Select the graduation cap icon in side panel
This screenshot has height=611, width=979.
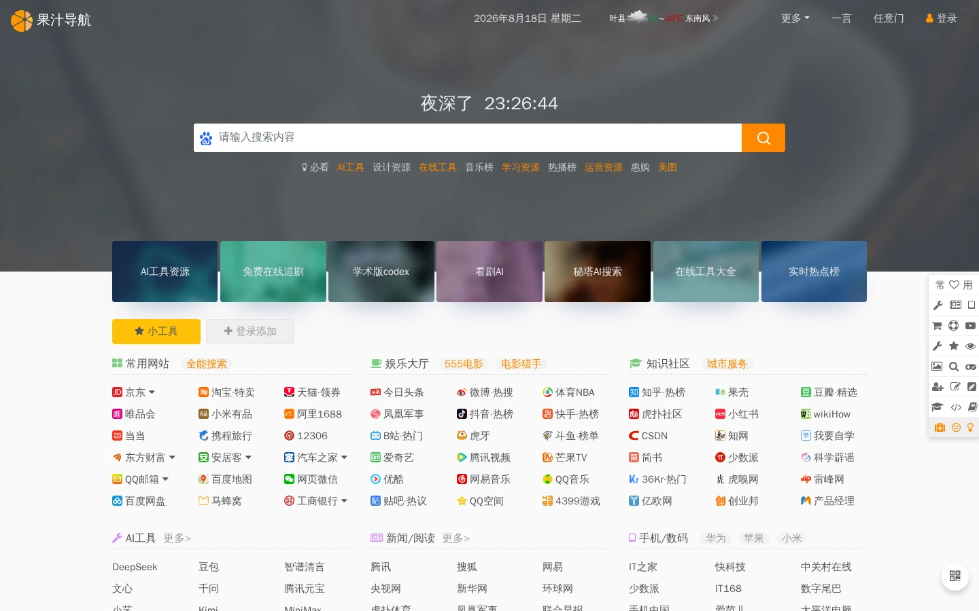[x=938, y=407]
